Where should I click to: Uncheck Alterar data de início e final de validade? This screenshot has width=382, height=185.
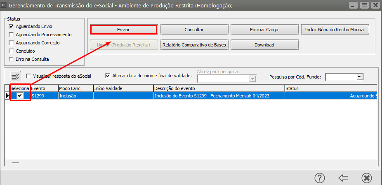click(x=107, y=76)
